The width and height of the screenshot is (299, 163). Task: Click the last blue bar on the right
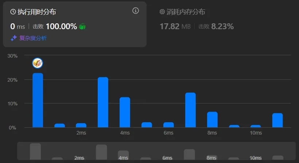[277, 120]
